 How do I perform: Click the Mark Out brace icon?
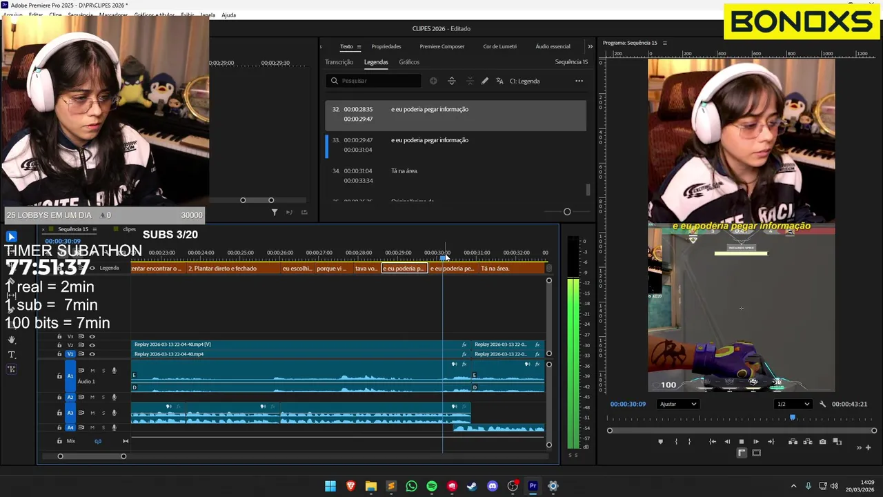pos(689,442)
